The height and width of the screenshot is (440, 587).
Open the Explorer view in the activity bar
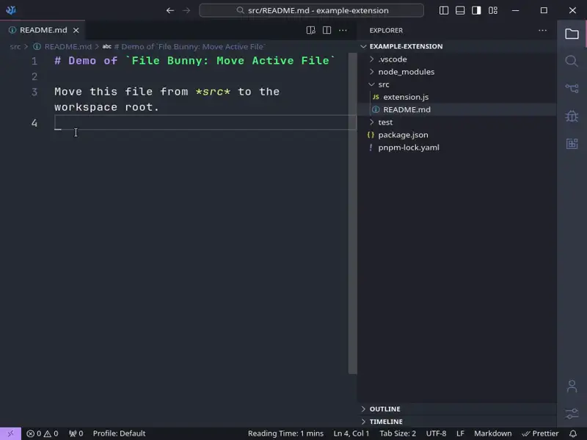(x=572, y=34)
